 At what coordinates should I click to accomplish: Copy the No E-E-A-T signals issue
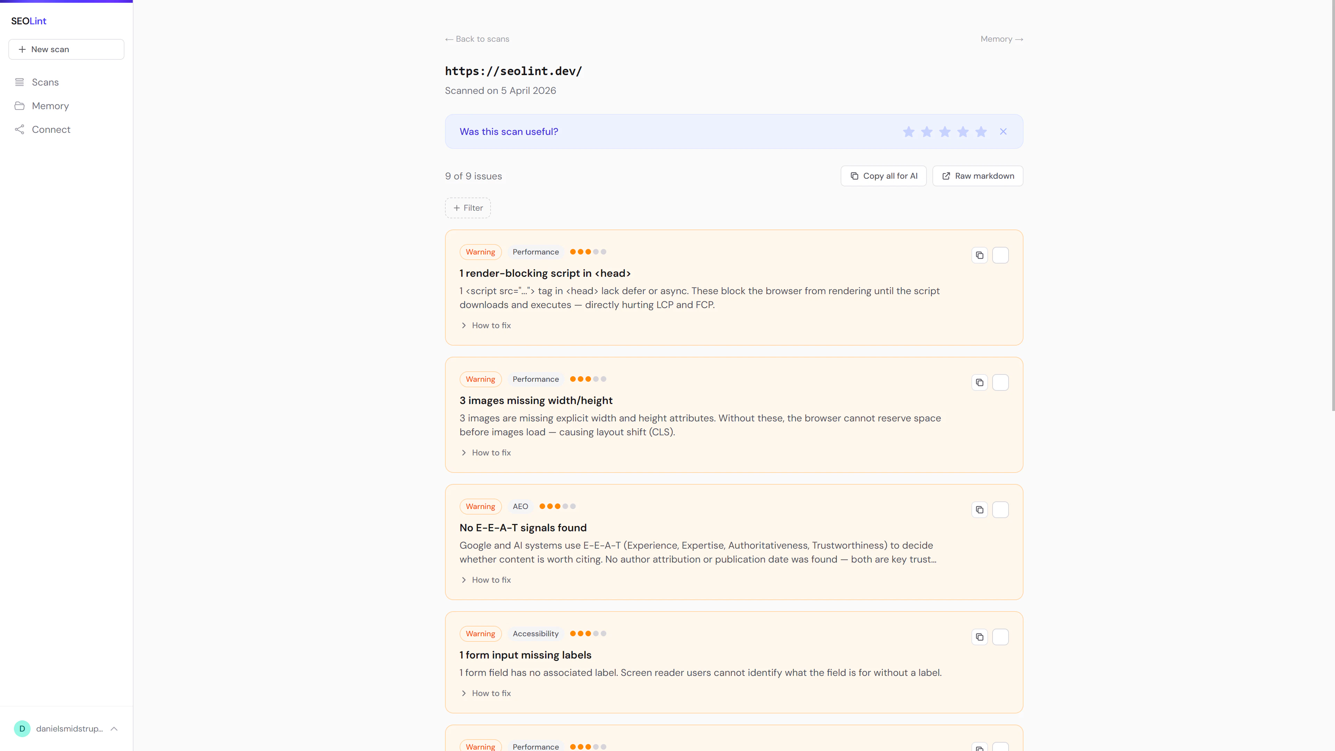click(x=979, y=509)
